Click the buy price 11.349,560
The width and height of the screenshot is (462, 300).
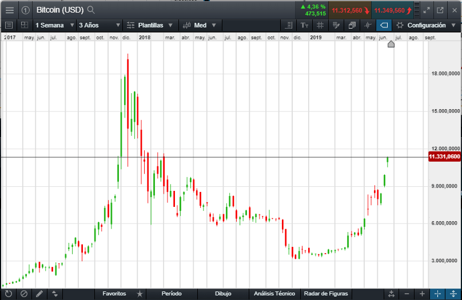[x=392, y=11]
